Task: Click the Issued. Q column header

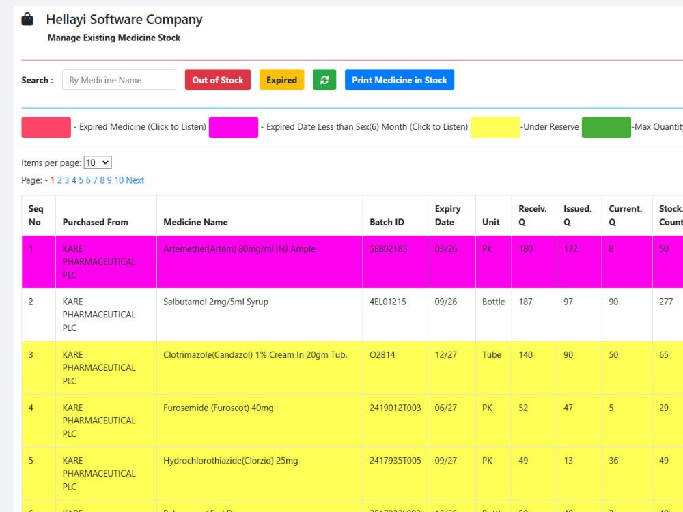Action: pyautogui.click(x=578, y=215)
